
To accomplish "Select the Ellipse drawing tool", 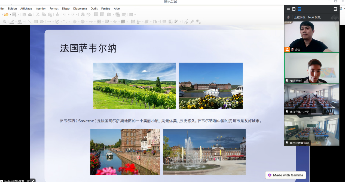I will click(42, 21).
